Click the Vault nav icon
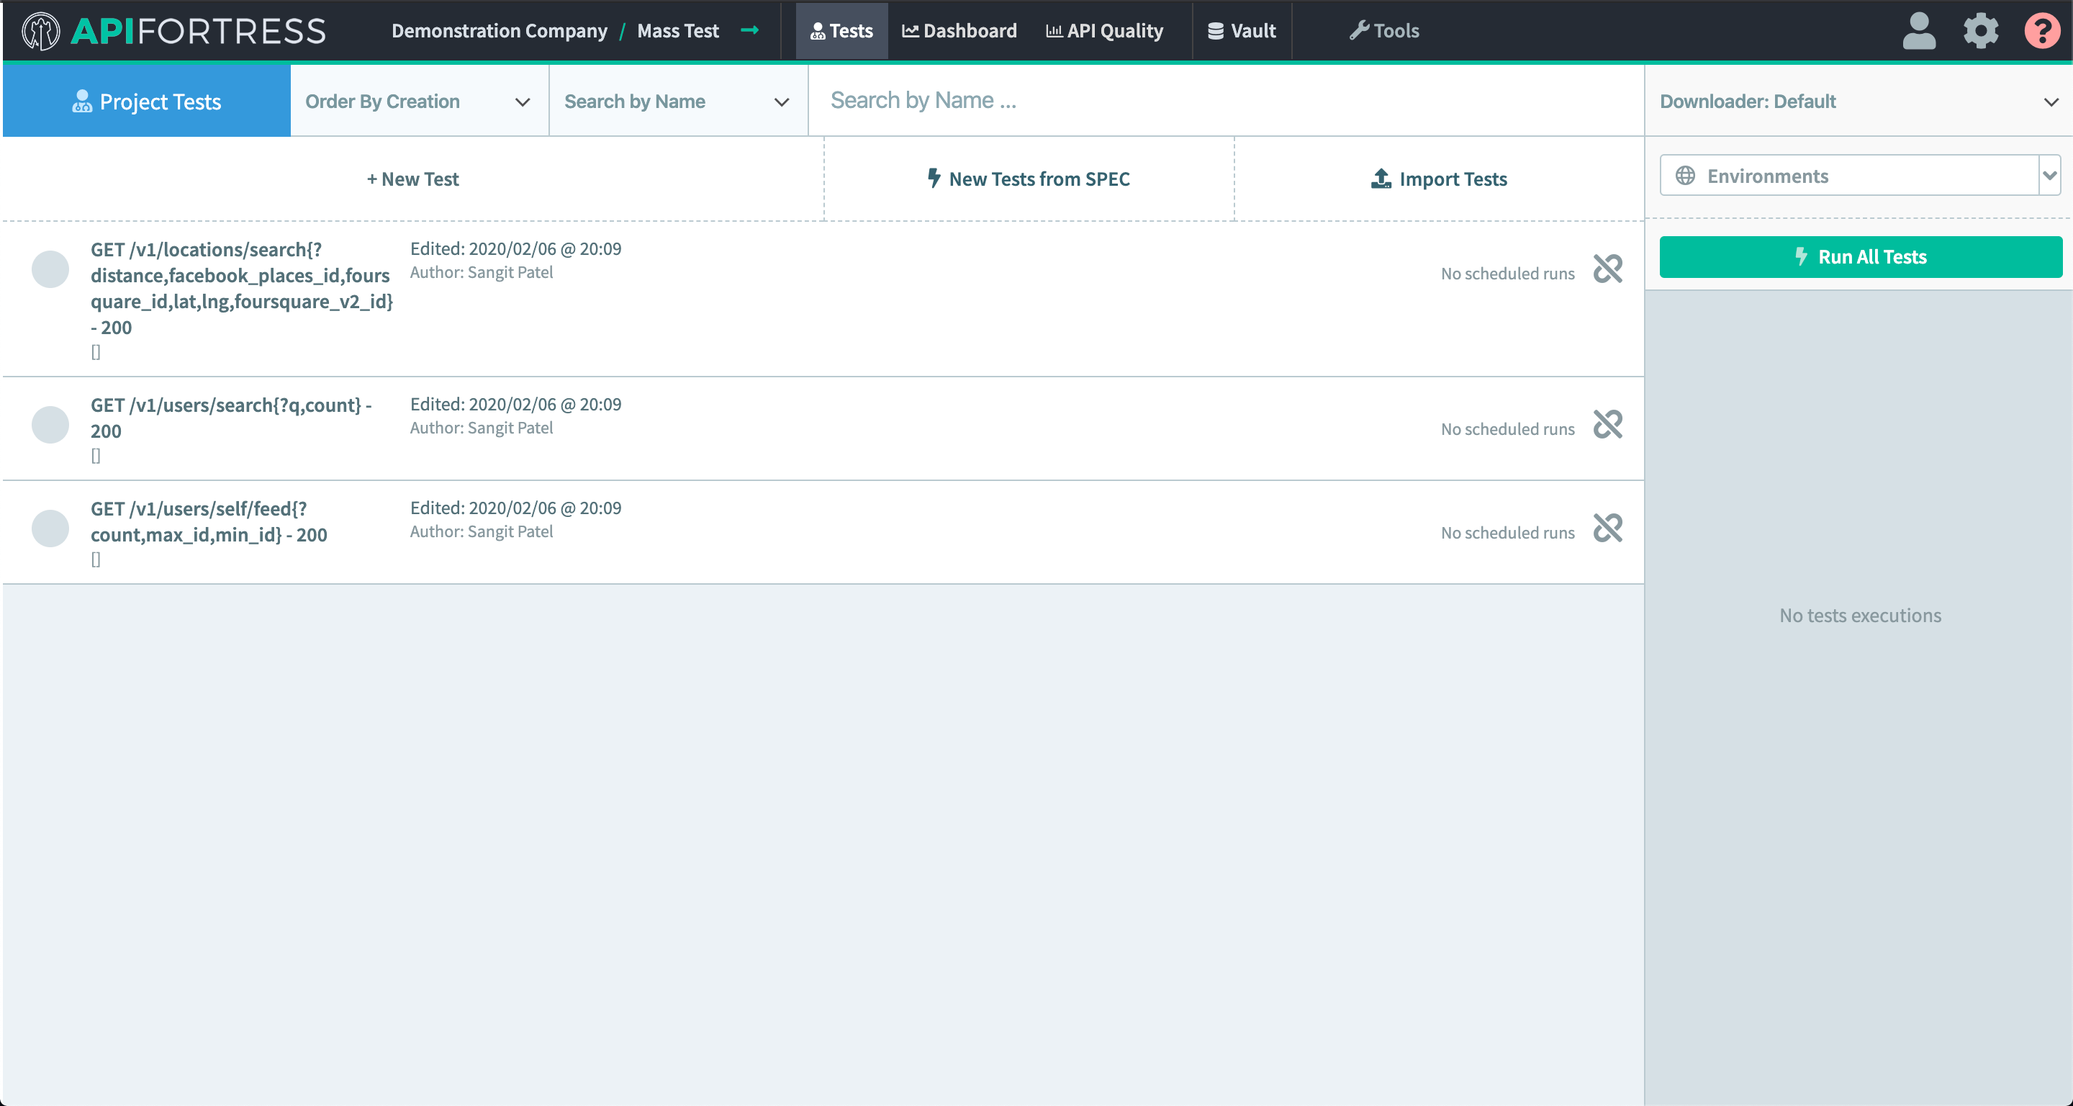Screen dimensions: 2073x1106 [1215, 30]
